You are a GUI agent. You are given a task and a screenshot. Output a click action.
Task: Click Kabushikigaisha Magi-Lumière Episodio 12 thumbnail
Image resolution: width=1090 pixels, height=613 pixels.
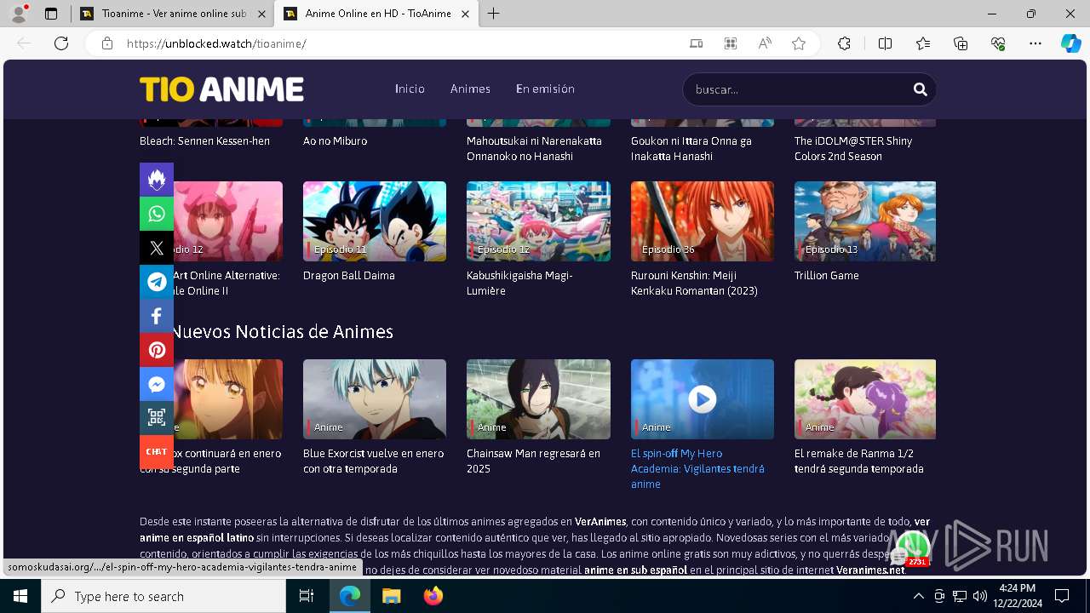click(x=538, y=221)
